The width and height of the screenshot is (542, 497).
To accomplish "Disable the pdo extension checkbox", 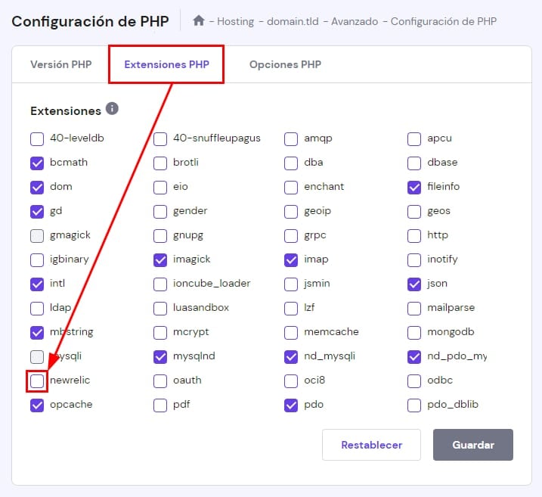I will click(x=291, y=405).
